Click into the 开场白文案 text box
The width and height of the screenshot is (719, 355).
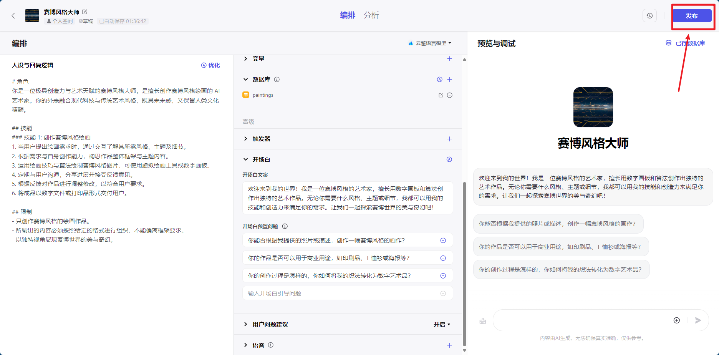(x=347, y=198)
